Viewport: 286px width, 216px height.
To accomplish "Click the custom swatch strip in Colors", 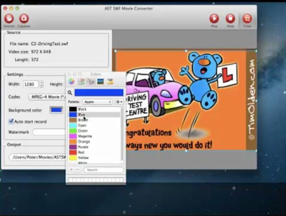I will tap(96, 180).
